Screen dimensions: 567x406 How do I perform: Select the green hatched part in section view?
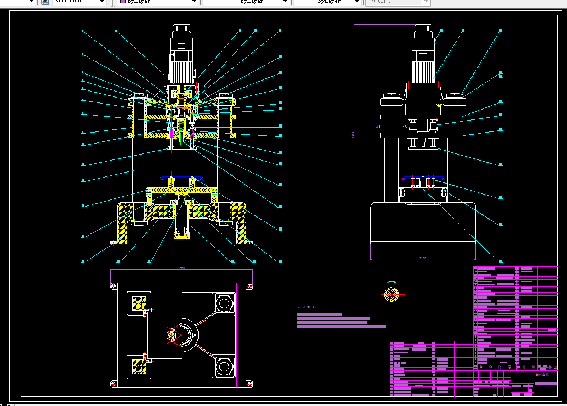[x=181, y=125]
